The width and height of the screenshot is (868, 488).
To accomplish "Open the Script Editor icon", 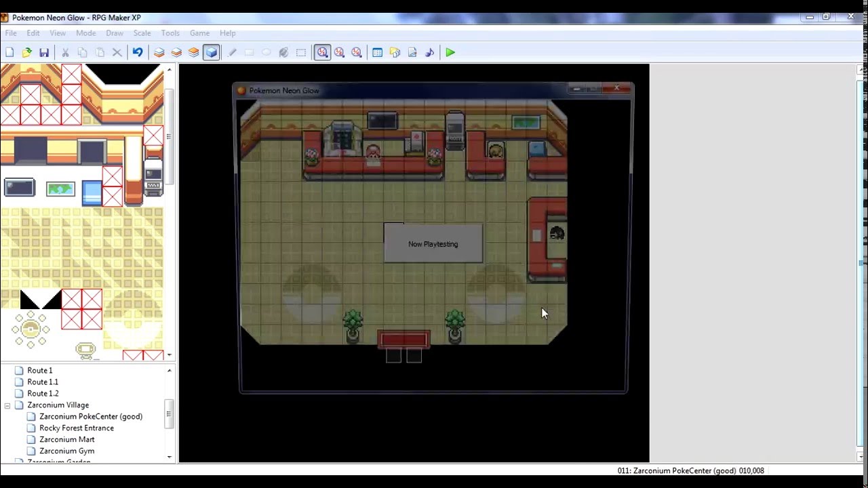I will (x=412, y=52).
